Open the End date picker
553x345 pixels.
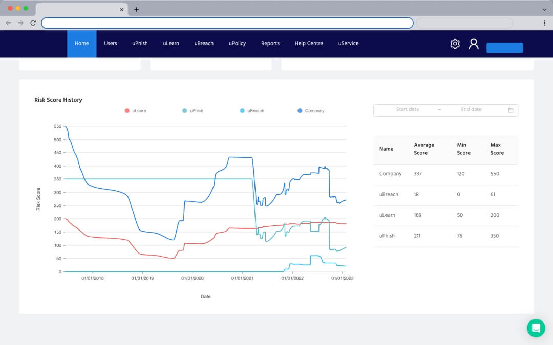click(x=471, y=110)
